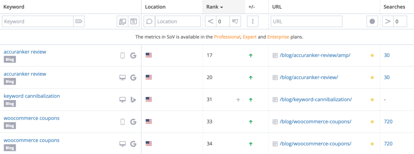The height and width of the screenshot is (154, 414).
Task: Focus the Keyword filter input field
Action: pyautogui.click(x=38, y=22)
